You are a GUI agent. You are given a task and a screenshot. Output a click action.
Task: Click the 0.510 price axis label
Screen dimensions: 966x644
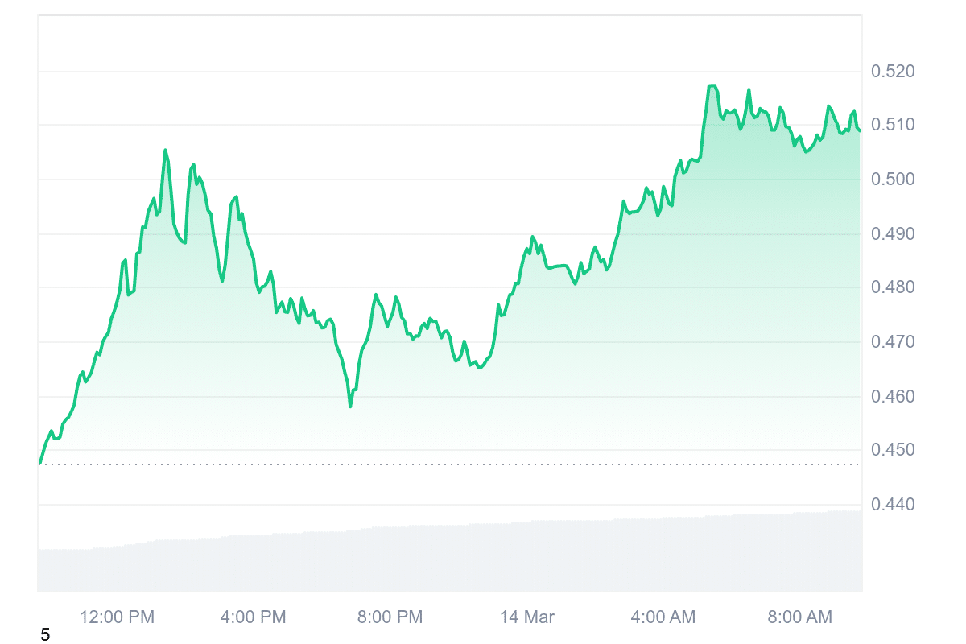pos(894,125)
